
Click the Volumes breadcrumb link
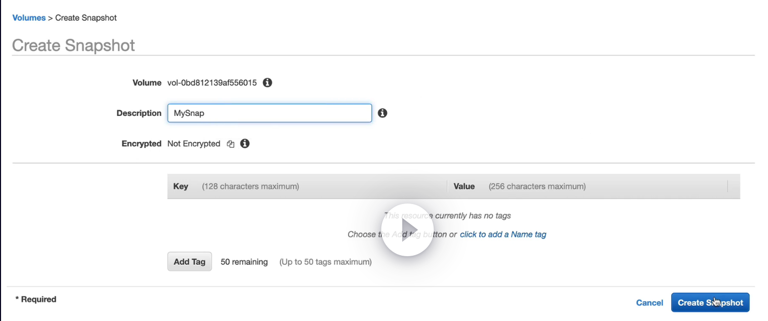29,18
